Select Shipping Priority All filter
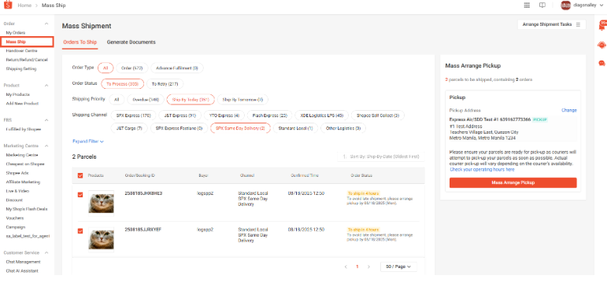This screenshot has height=283, width=607. pyautogui.click(x=117, y=99)
